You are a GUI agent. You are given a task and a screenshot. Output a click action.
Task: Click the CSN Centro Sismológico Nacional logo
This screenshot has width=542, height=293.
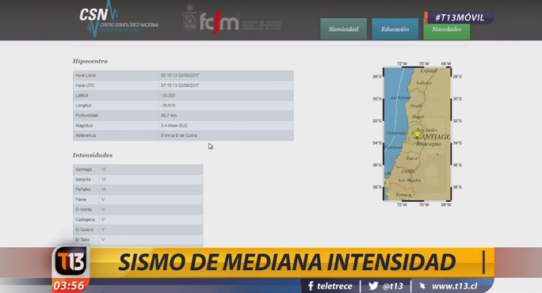[x=118, y=19]
